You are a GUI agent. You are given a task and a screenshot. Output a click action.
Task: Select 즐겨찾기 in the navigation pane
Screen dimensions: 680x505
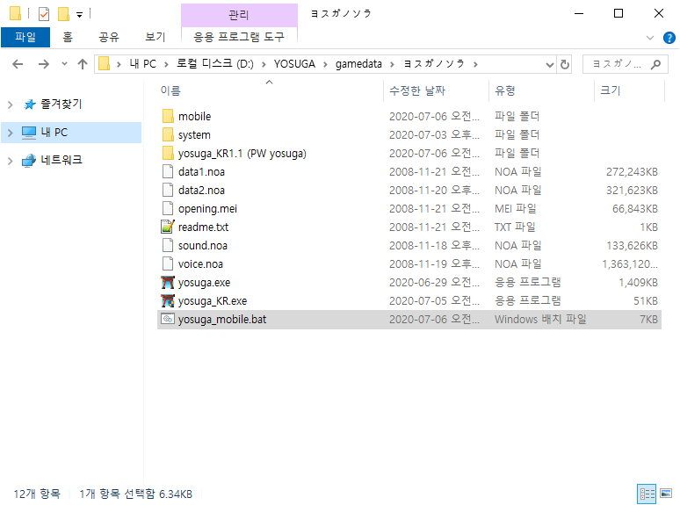(x=61, y=104)
